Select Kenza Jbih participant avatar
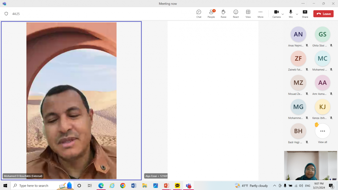 [323, 107]
